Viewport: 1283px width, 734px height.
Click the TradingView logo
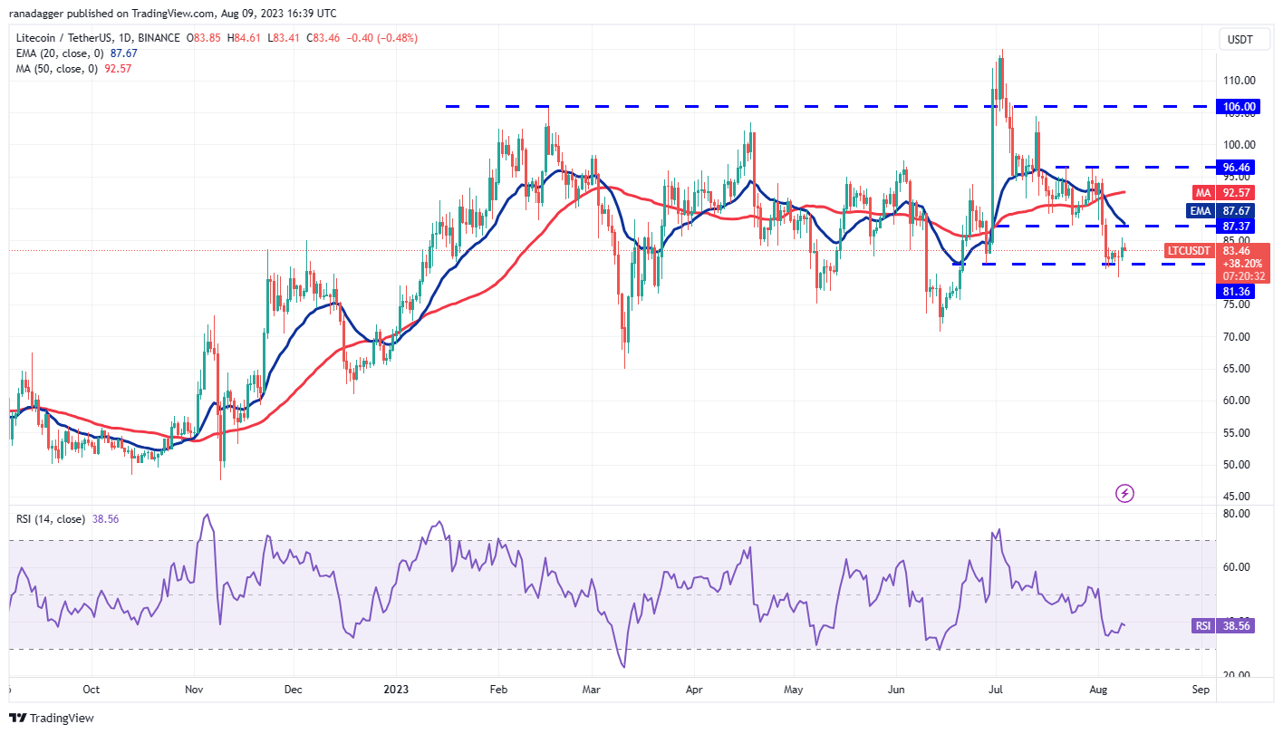click(x=52, y=717)
